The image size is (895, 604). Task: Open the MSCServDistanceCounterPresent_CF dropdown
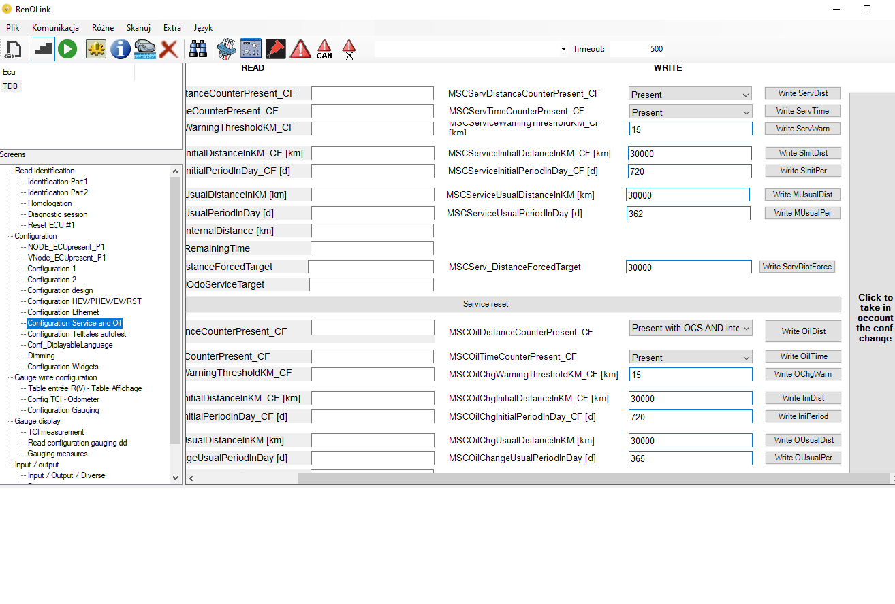coord(690,94)
